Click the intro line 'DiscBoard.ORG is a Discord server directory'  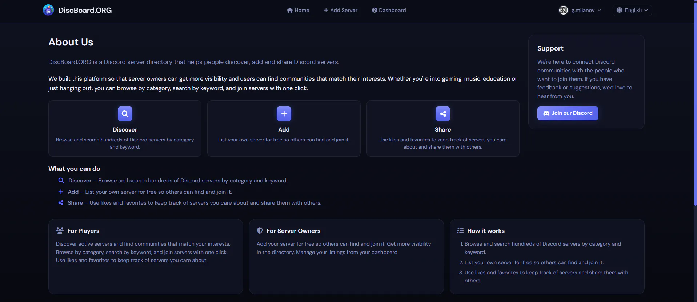point(194,62)
